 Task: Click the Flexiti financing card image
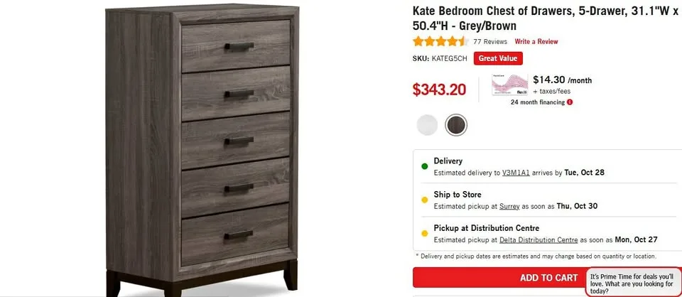(x=510, y=85)
